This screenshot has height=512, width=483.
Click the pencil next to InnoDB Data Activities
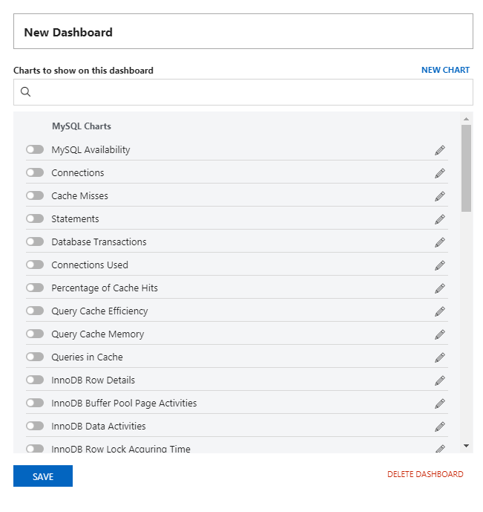pos(440,427)
